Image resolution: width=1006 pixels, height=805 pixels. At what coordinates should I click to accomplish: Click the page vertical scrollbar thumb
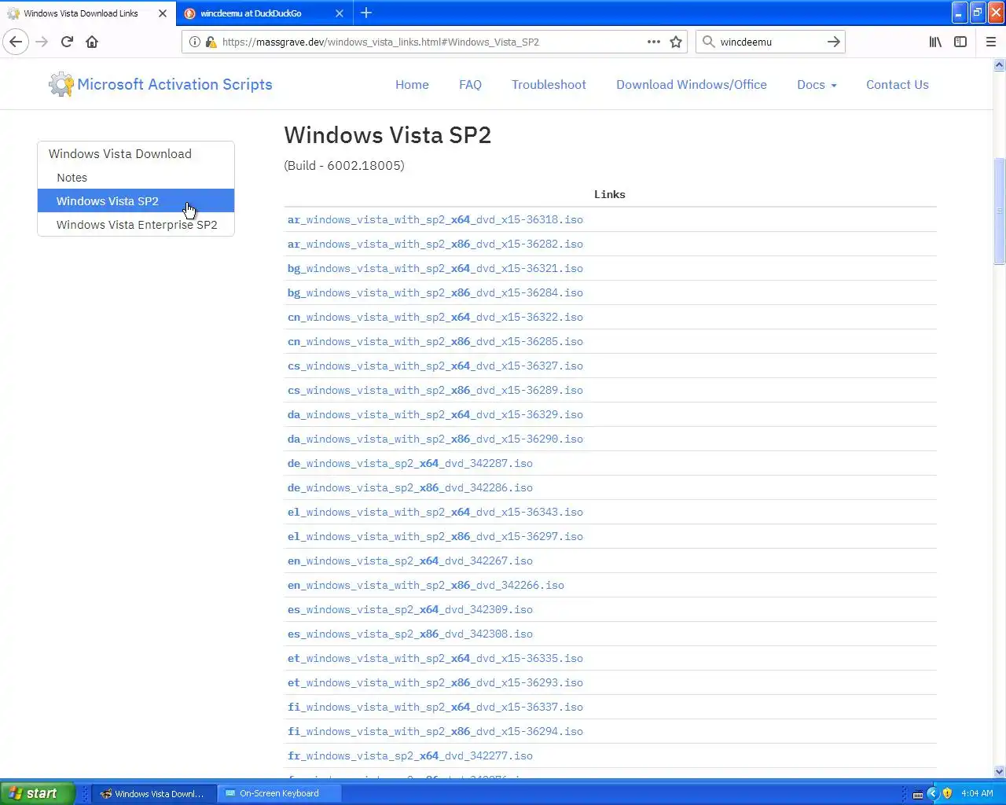pyautogui.click(x=1000, y=211)
